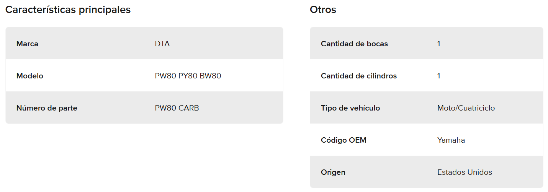Click 'PW80' in the Modelo value

(165, 76)
